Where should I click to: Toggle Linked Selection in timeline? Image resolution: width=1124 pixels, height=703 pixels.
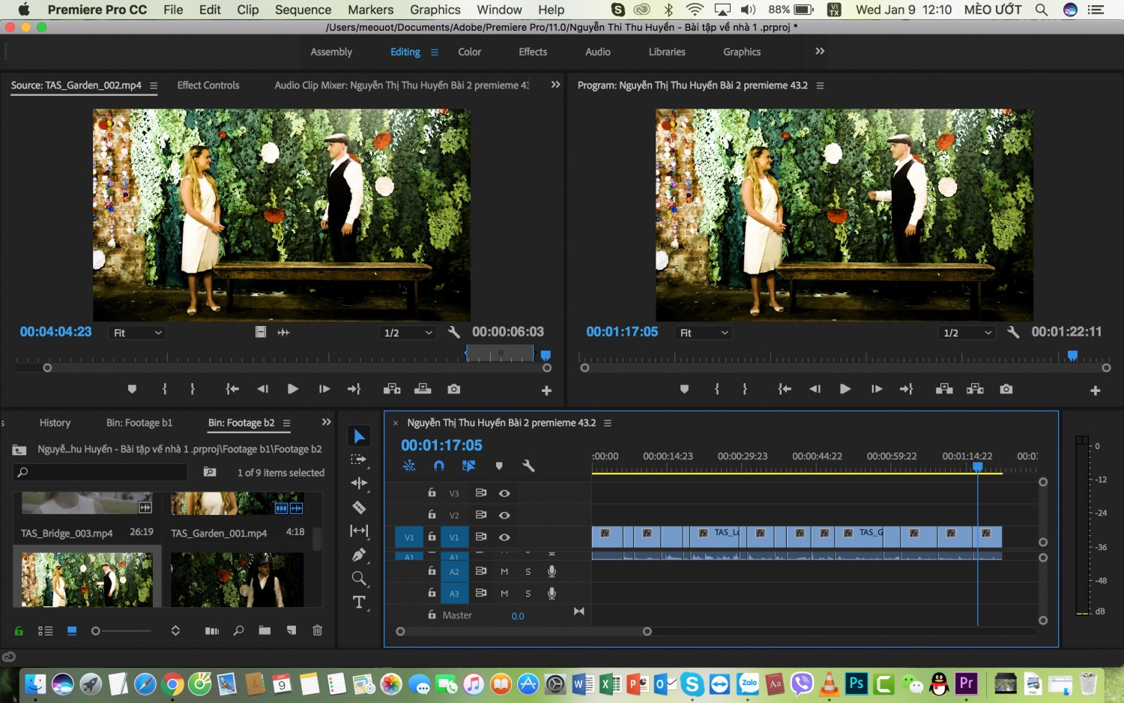tap(469, 465)
